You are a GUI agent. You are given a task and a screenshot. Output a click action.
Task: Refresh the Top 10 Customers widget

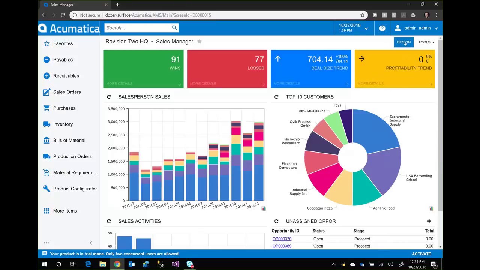276,97
